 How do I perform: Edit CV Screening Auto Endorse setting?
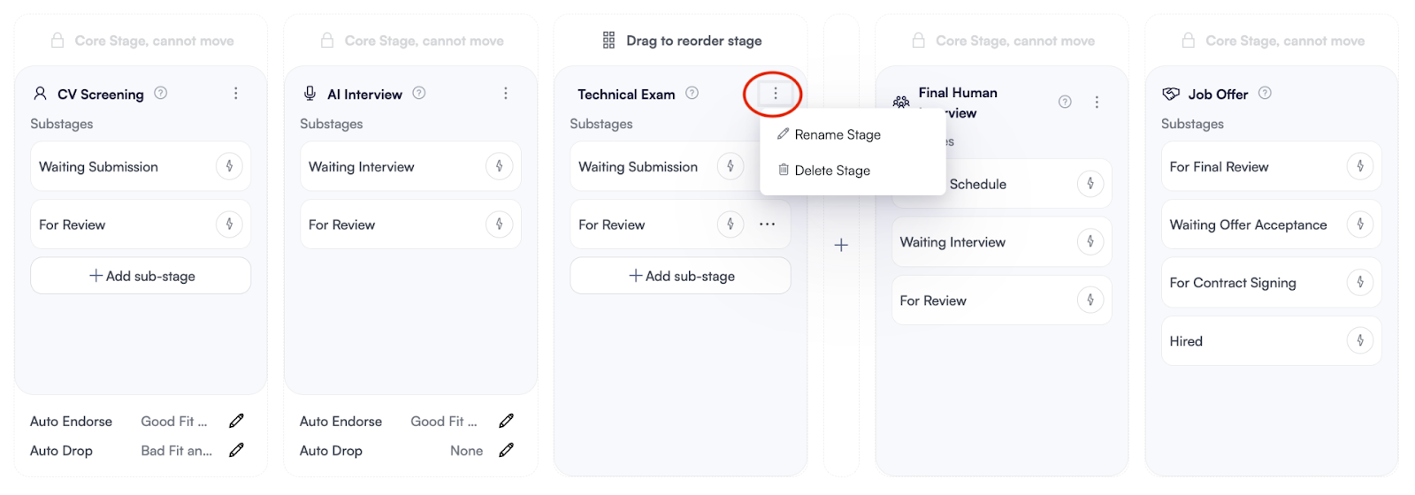click(x=236, y=422)
